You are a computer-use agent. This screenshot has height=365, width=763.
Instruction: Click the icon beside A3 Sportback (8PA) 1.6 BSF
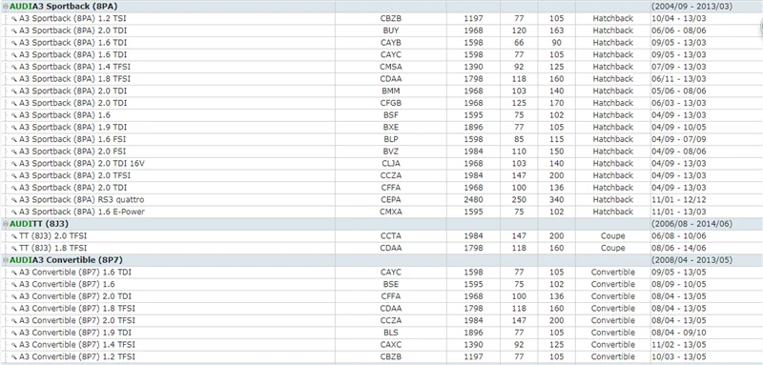click(x=14, y=115)
